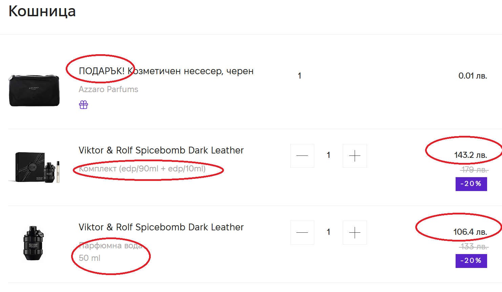
Task: Click the 0.01 лв. gift price
Action: click(473, 76)
